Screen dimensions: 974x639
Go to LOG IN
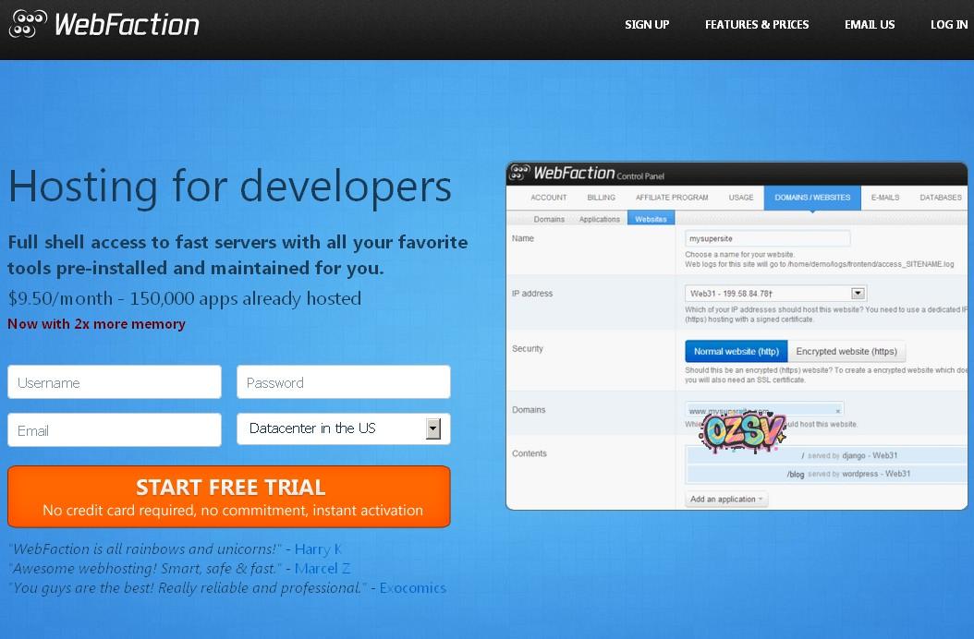click(948, 25)
